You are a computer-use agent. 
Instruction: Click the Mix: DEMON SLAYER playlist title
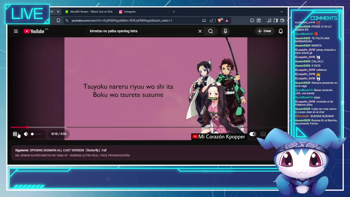[72, 155]
